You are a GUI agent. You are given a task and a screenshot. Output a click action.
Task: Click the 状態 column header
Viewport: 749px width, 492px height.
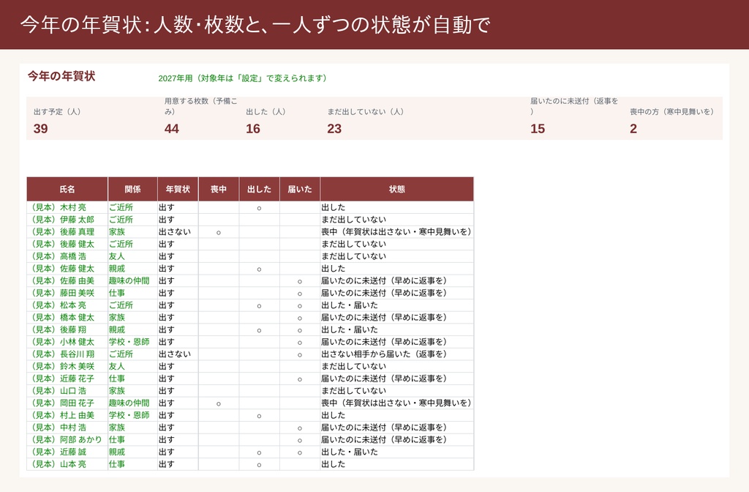coord(397,190)
